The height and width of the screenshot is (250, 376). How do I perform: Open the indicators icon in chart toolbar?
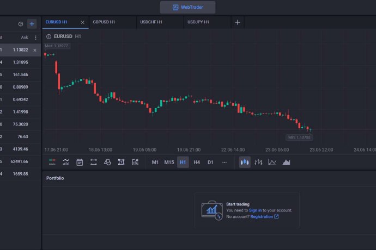(x=66, y=162)
